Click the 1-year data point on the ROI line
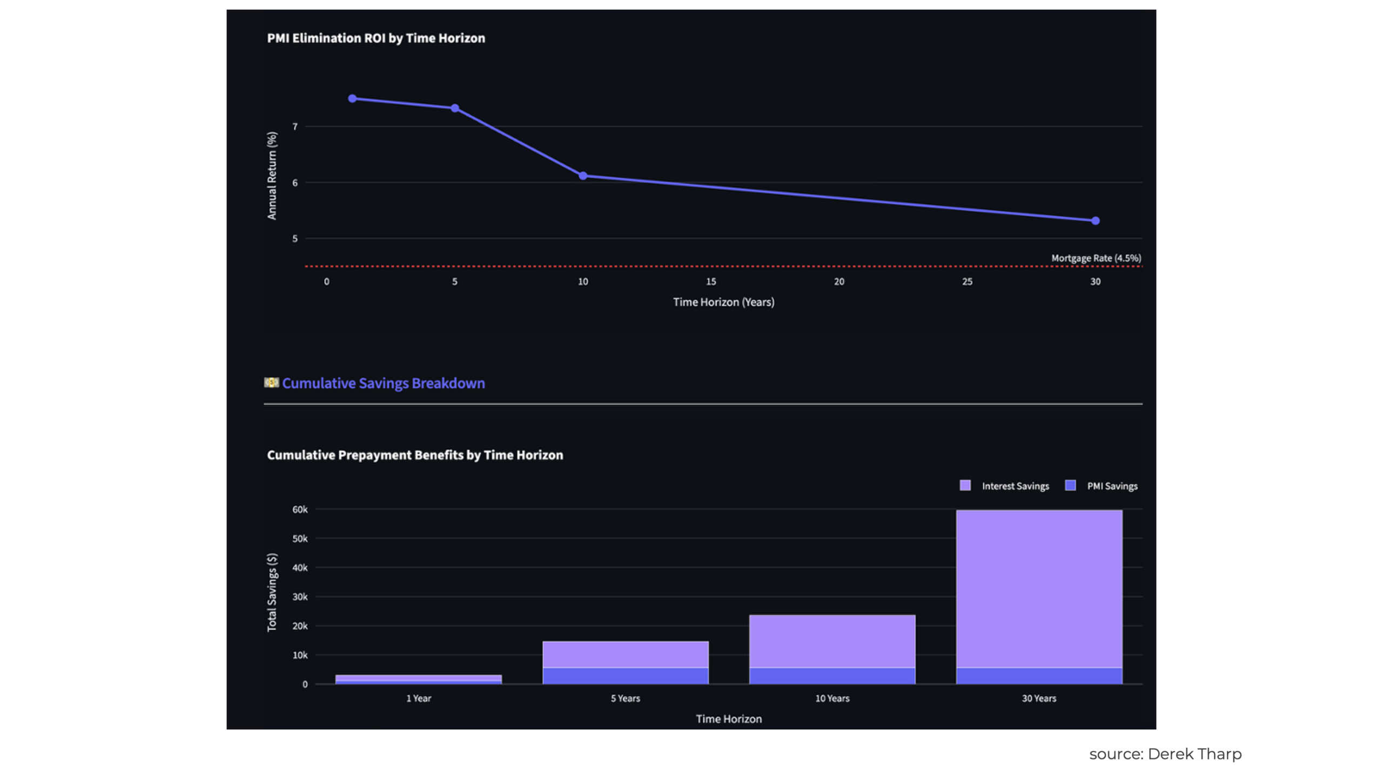This screenshot has width=1383, height=778. [x=352, y=98]
